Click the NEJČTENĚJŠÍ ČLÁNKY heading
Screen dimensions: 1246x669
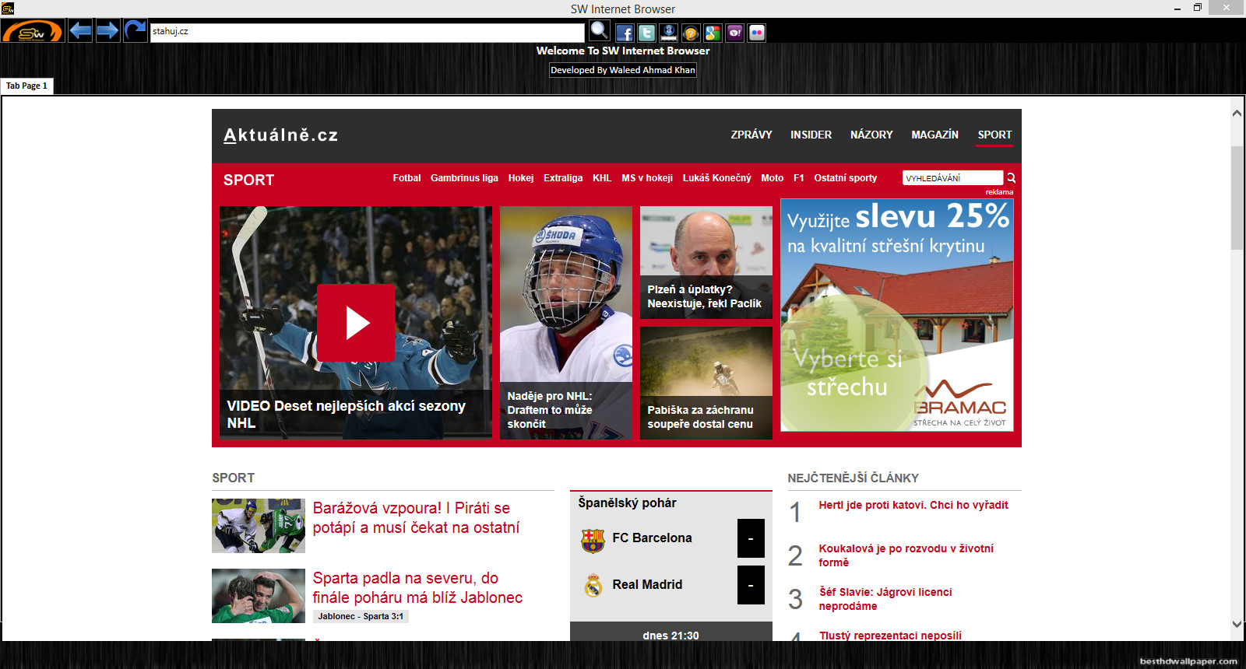[x=853, y=478]
